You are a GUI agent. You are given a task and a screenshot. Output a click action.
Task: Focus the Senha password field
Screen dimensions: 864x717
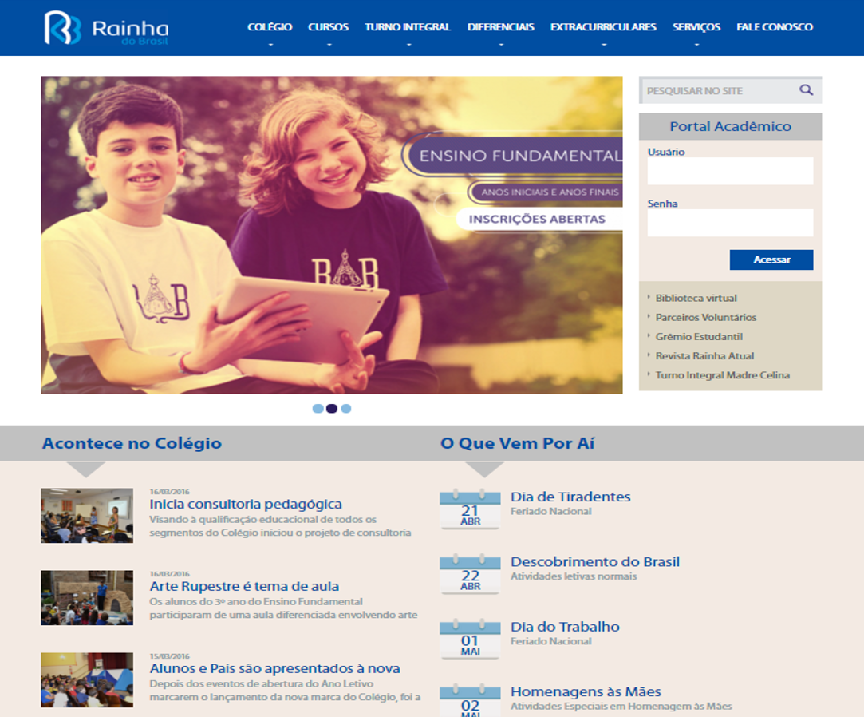coord(730,223)
